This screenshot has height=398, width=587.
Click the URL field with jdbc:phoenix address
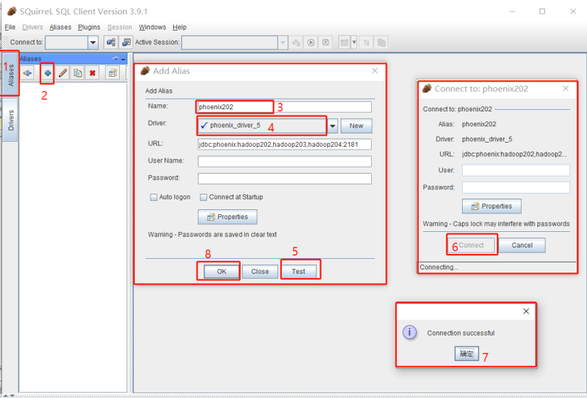point(285,145)
